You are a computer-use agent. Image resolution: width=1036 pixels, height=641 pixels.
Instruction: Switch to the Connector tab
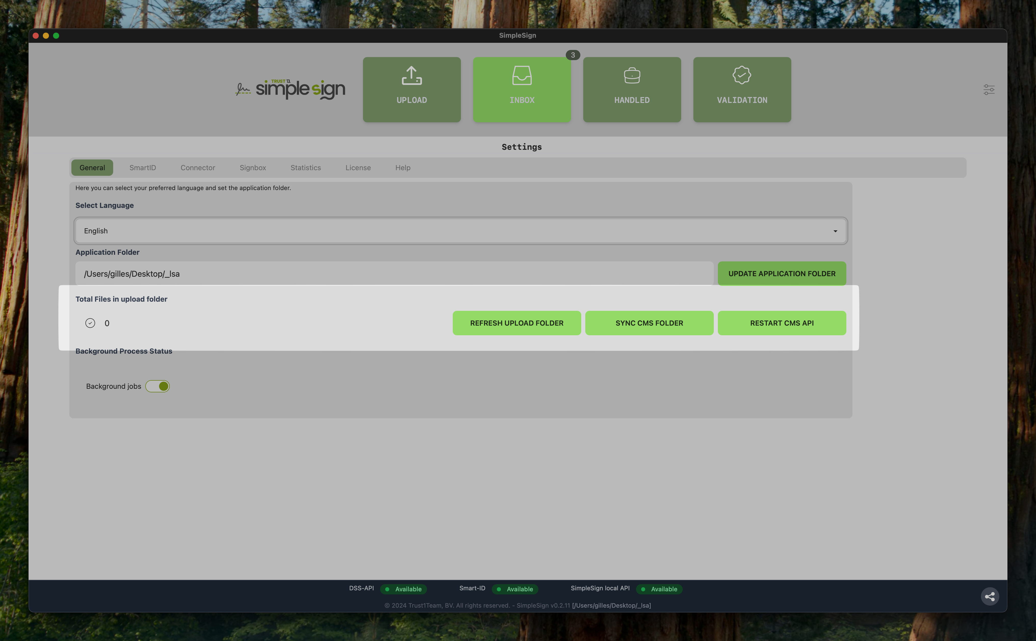tap(198, 168)
